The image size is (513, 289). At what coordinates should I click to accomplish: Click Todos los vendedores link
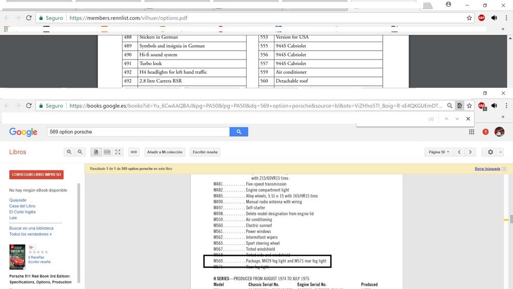tap(30, 234)
